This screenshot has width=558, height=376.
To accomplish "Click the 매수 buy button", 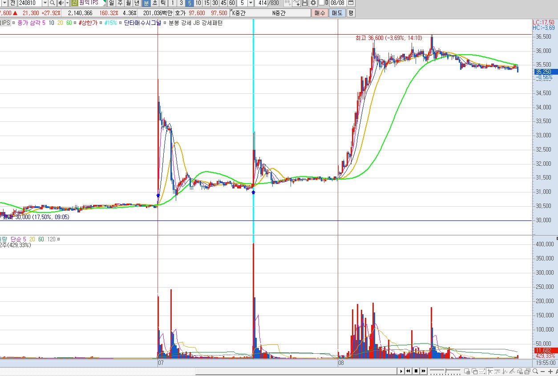I will (319, 13).
